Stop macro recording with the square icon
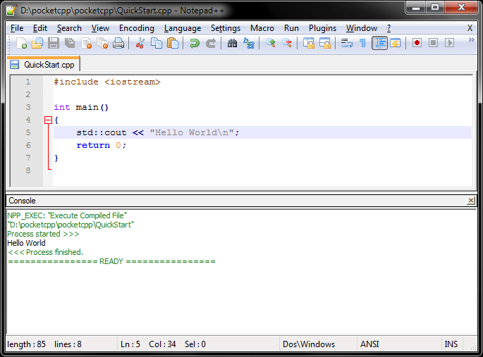This screenshot has width=483, height=357. coord(433,43)
